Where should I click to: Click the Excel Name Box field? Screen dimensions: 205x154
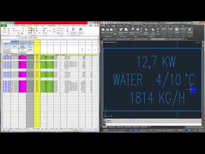tap(9, 38)
